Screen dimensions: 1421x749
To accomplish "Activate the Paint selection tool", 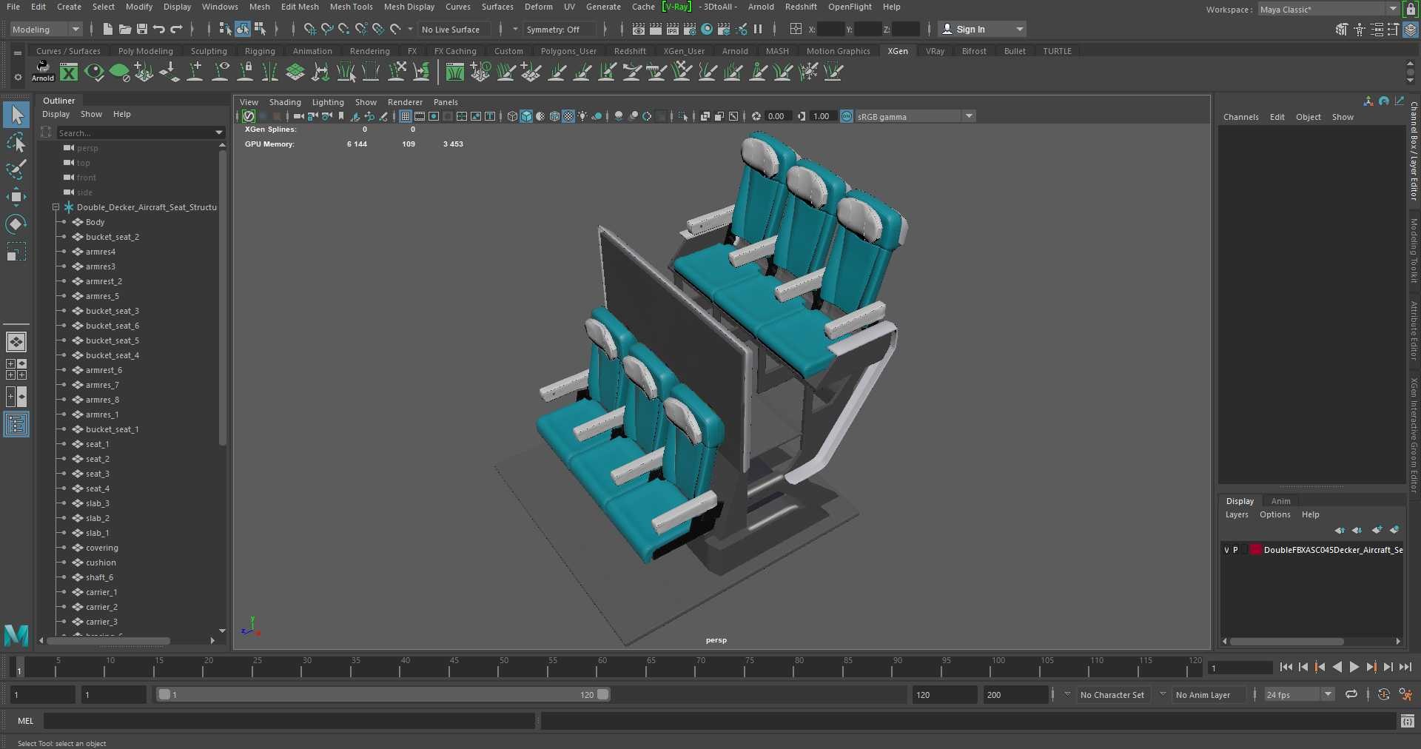I will [x=16, y=169].
